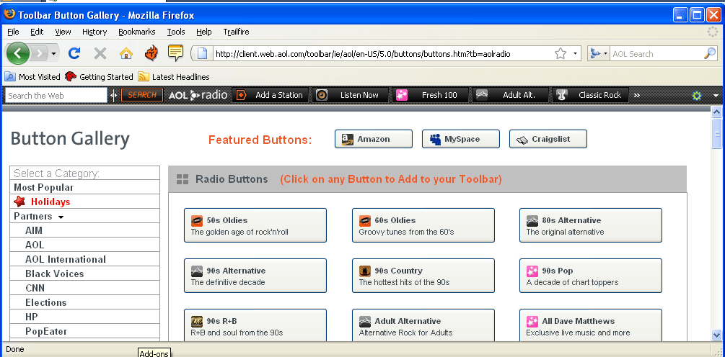Expand the toolbar overflow chevron
Screen dimensions: 725x357
tap(637, 96)
